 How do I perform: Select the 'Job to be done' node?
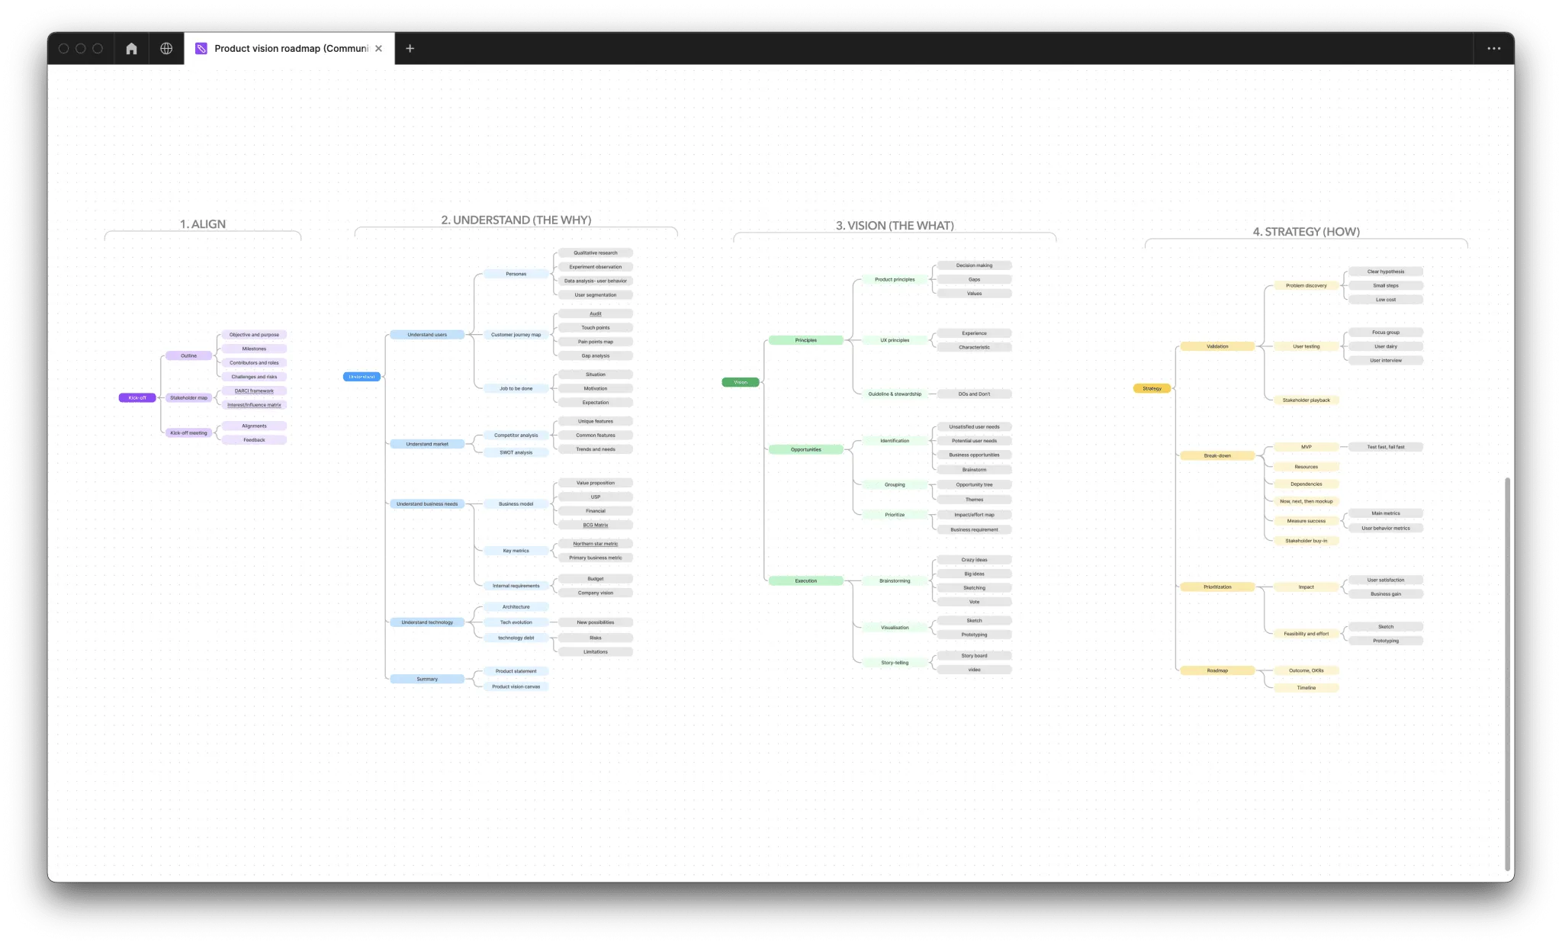(x=516, y=389)
